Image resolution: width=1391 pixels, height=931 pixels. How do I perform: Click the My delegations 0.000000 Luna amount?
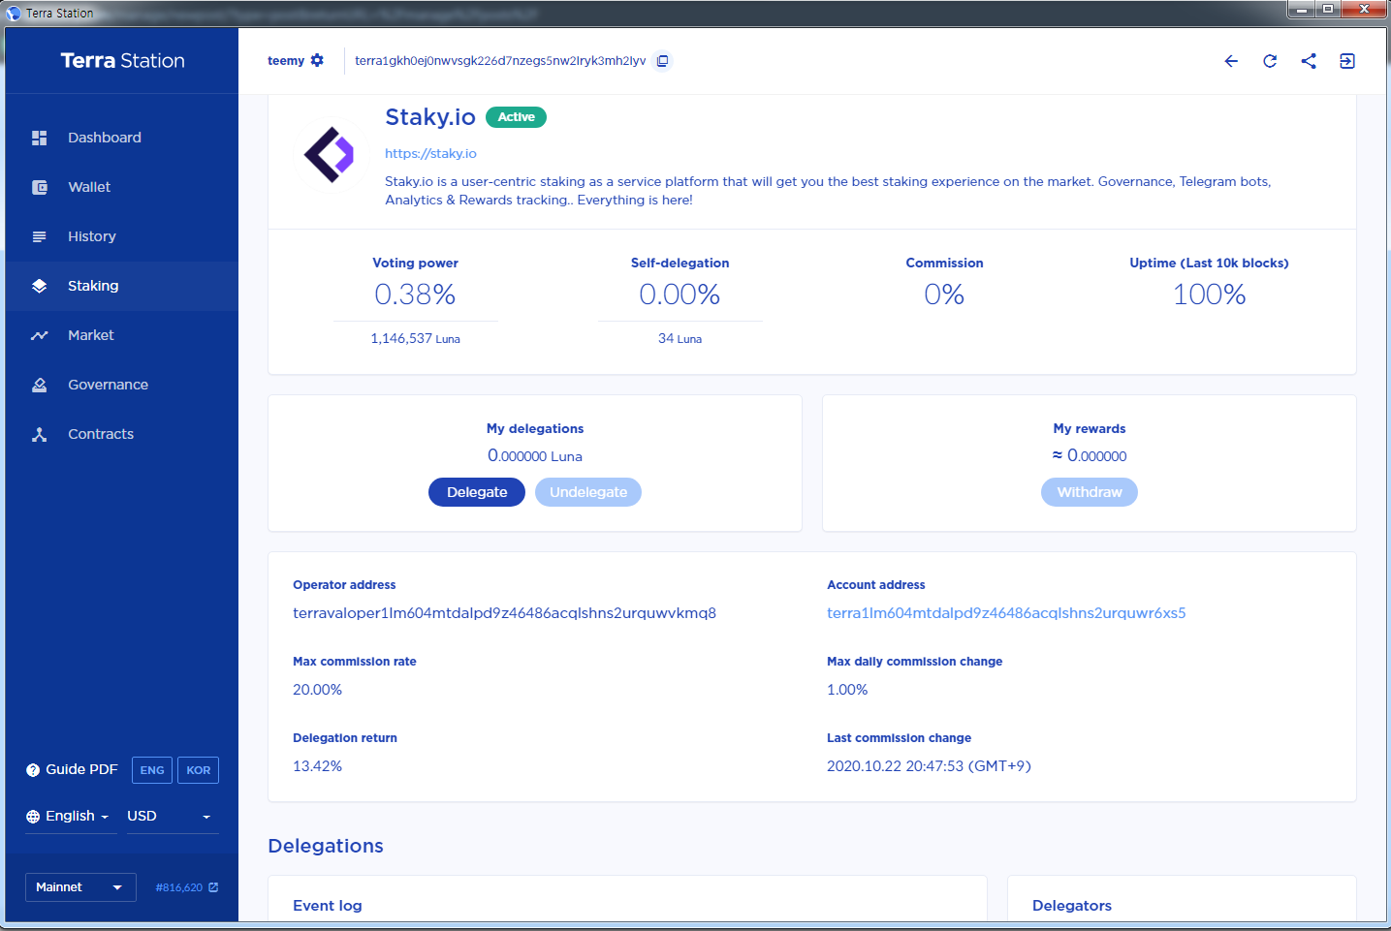pos(535,455)
